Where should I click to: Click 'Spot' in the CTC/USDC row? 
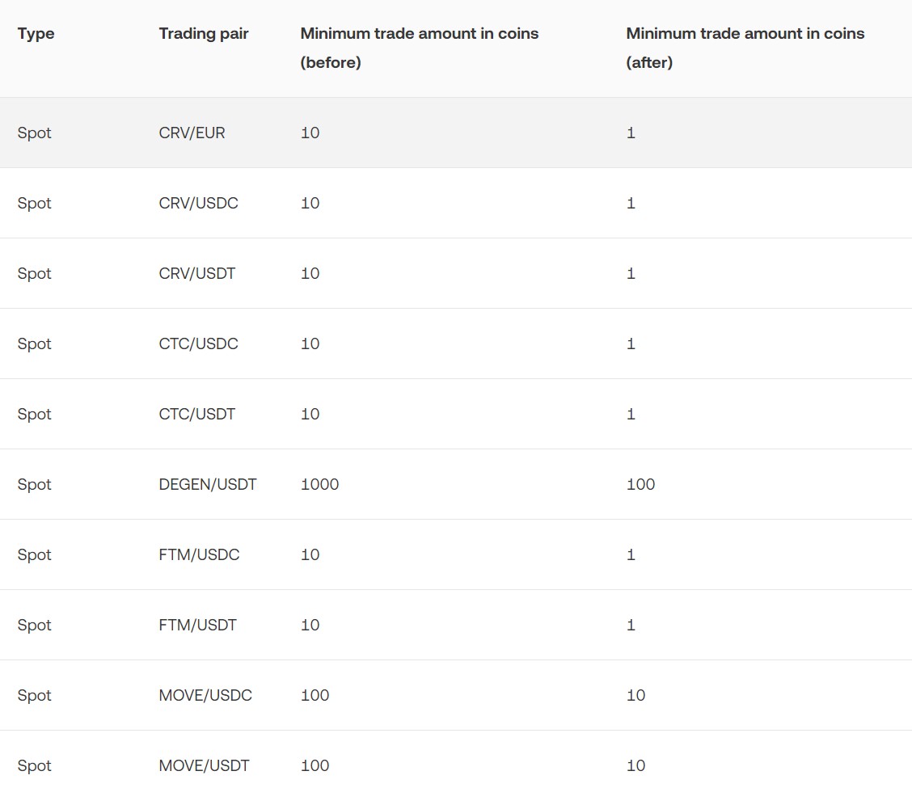pos(34,344)
